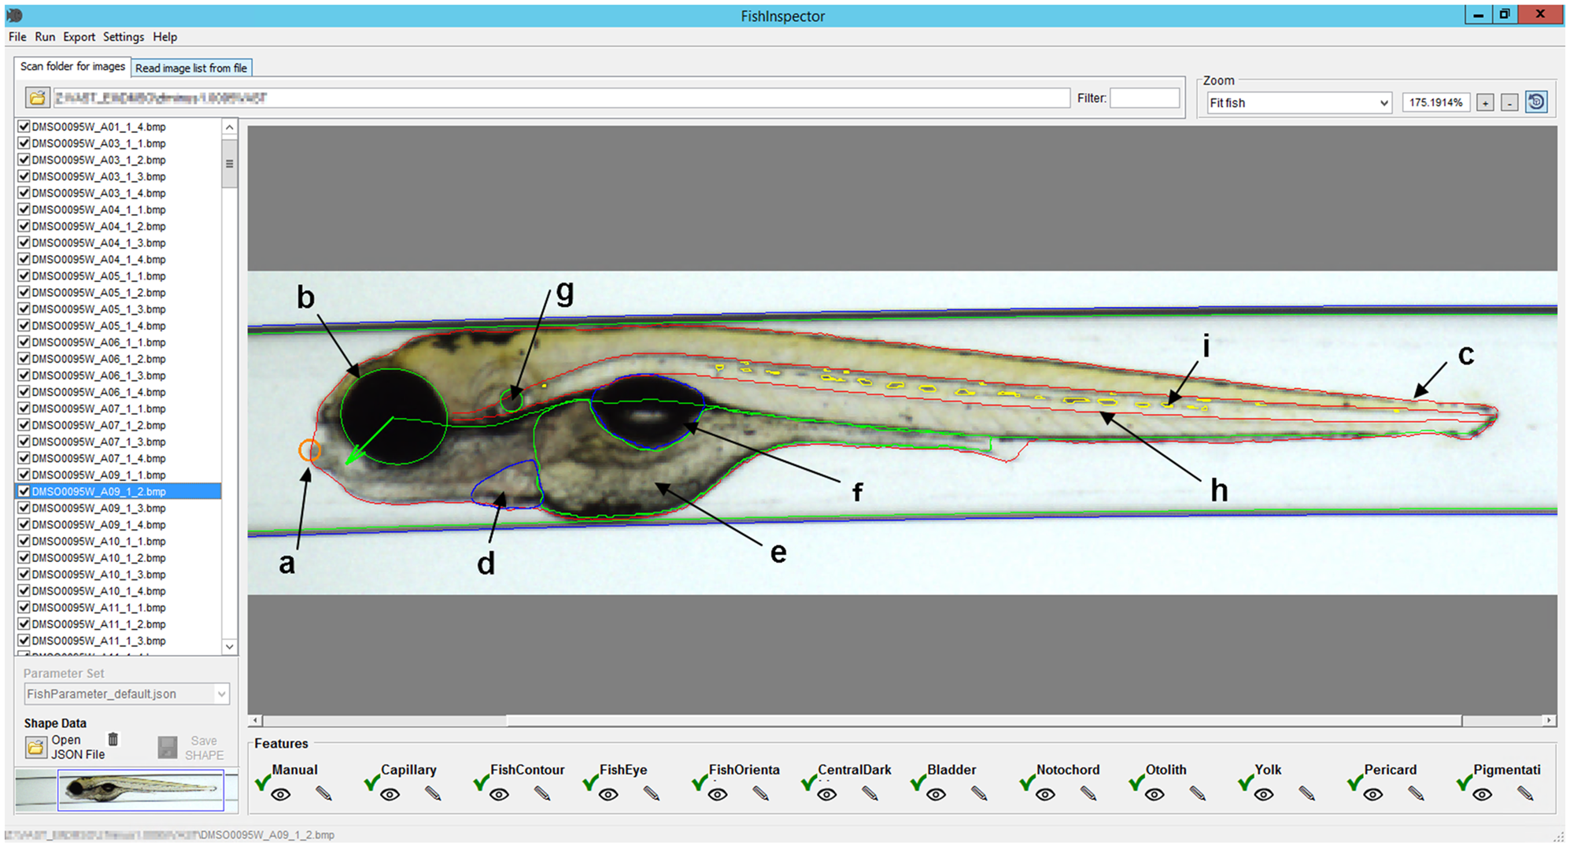Open the Export menu

pyautogui.click(x=79, y=37)
